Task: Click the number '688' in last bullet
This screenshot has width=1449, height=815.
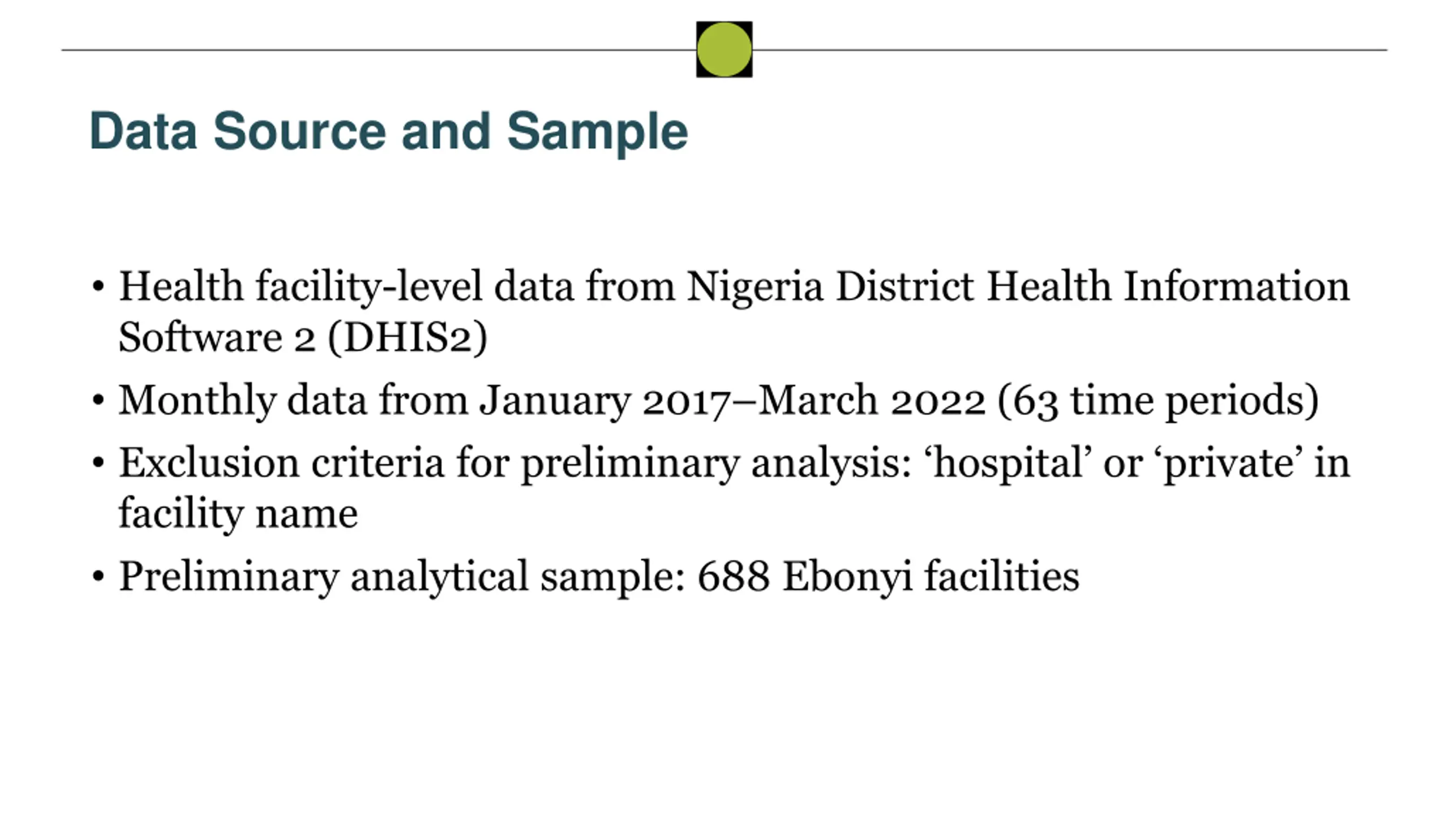Action: coord(734,576)
